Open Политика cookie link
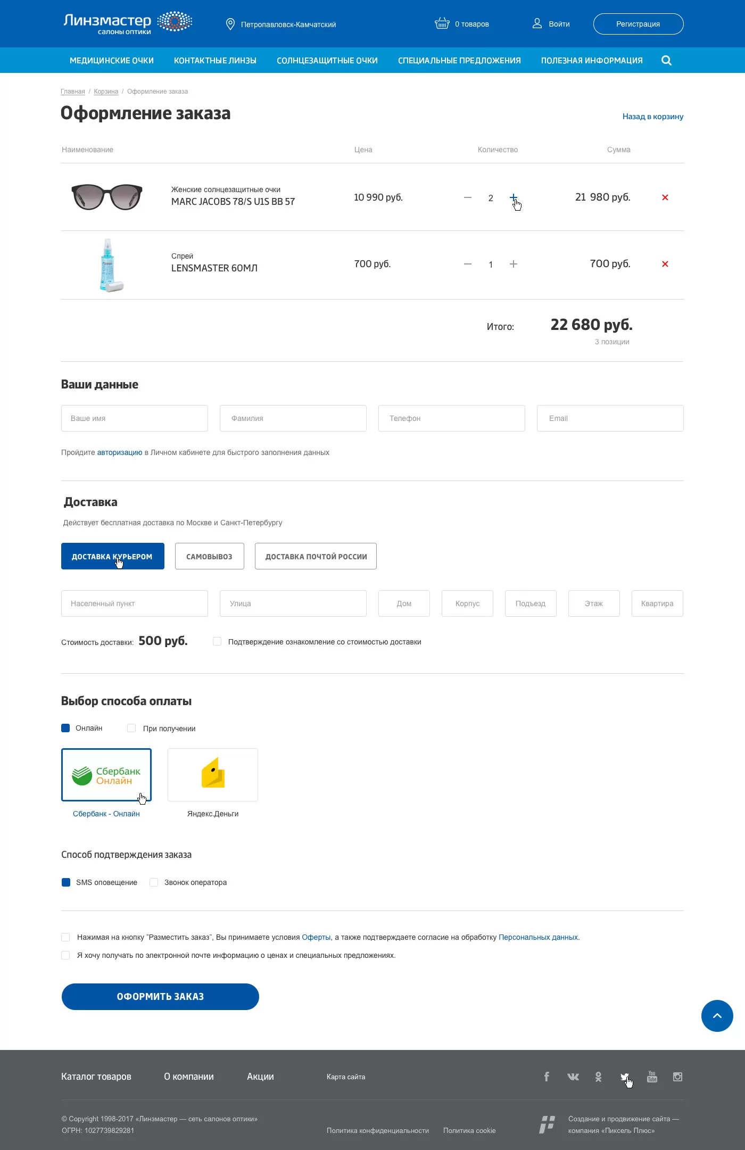Viewport: 745px width, 1150px height. pyautogui.click(x=469, y=1130)
